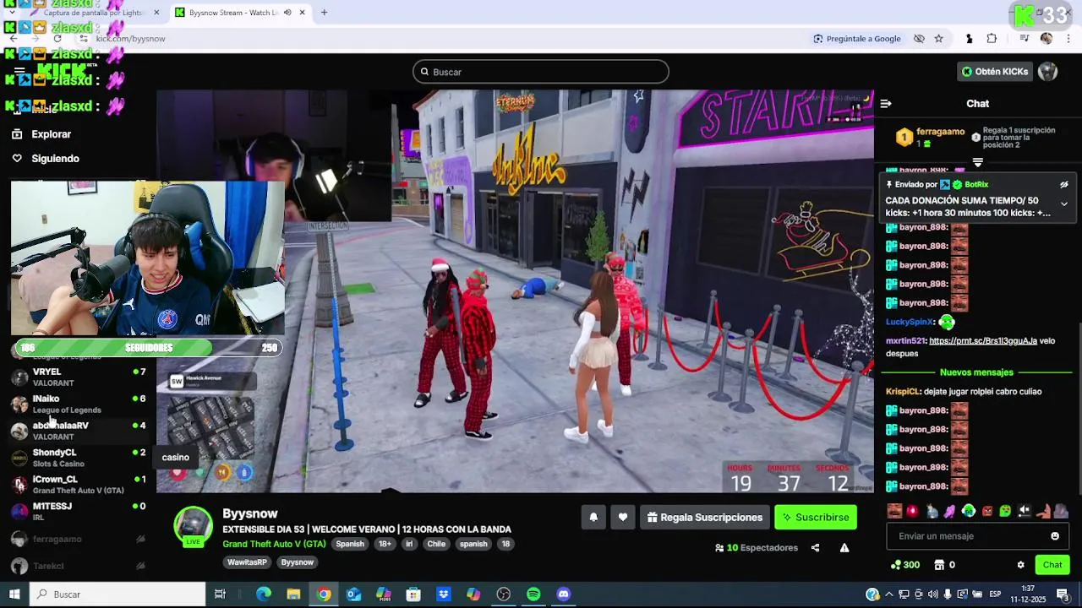The height and width of the screenshot is (608, 1082).
Task: Click ferragaamo gift leaderboard entry
Action: (931, 137)
